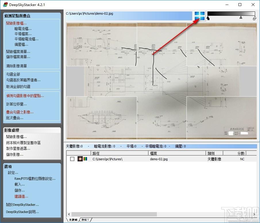Click 製作星像遮罩 link
260x223 pixels.
[18, 148]
